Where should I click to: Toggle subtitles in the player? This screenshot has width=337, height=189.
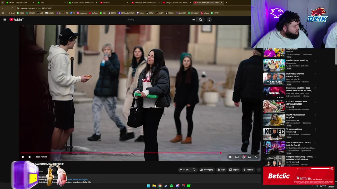tap(237, 157)
